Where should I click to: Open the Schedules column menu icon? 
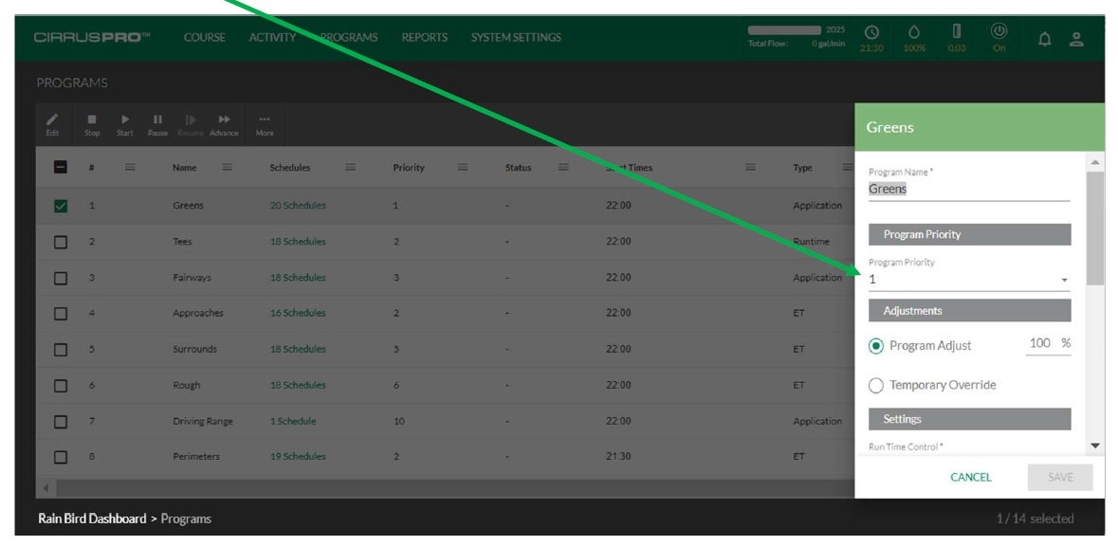click(351, 167)
